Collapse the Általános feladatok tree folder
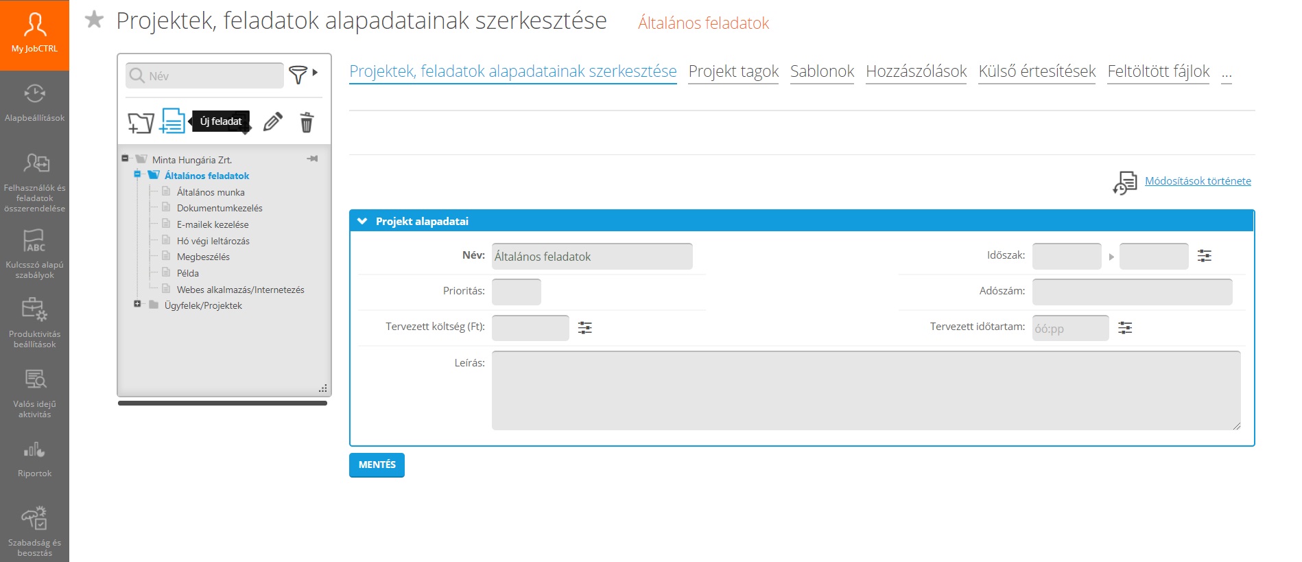Viewport: 1302px width, 562px height. pos(137,174)
